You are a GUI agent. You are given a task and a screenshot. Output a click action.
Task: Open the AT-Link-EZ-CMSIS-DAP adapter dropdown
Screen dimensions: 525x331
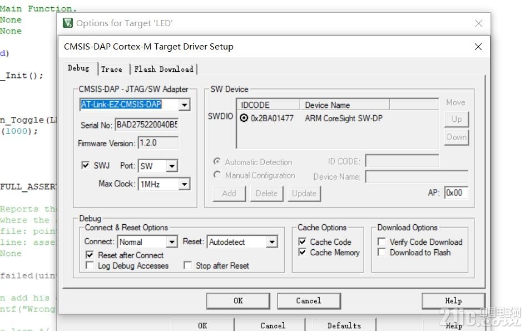tap(184, 105)
